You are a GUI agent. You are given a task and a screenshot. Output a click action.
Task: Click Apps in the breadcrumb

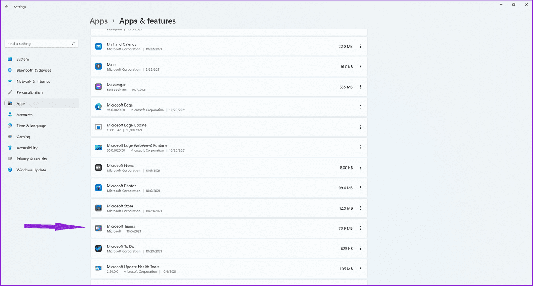point(99,21)
